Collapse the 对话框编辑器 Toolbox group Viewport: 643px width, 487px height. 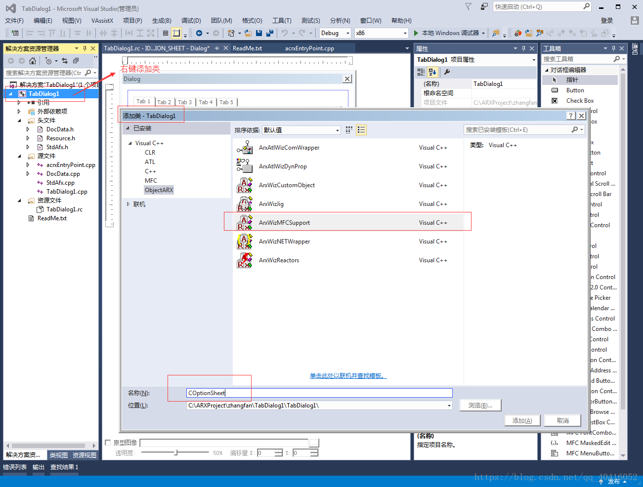[546, 70]
